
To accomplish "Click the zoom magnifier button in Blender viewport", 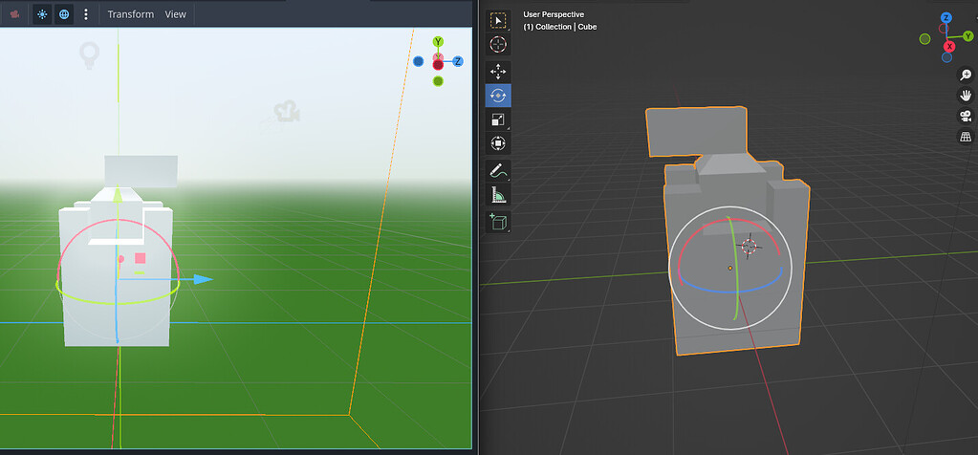I will 966,75.
